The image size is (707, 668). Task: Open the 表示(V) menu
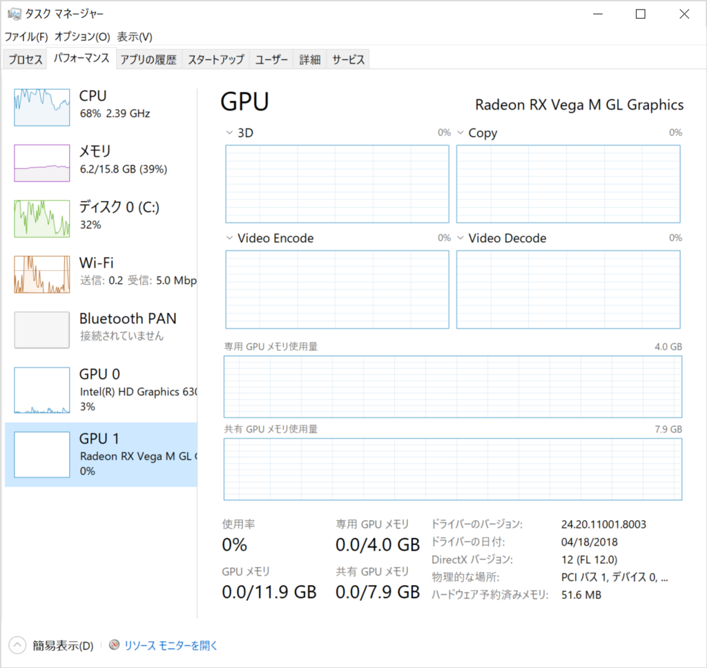coord(135,37)
